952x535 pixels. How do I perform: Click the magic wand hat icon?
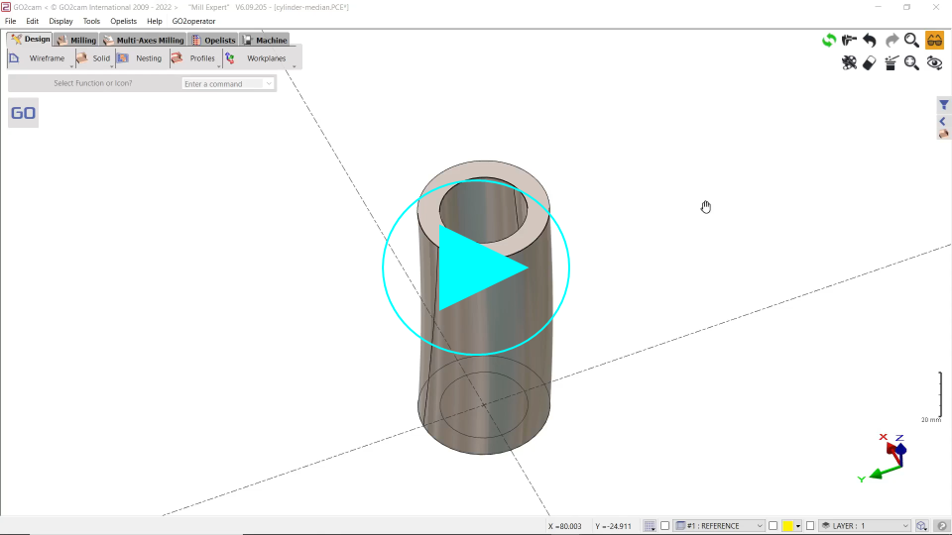(x=891, y=63)
